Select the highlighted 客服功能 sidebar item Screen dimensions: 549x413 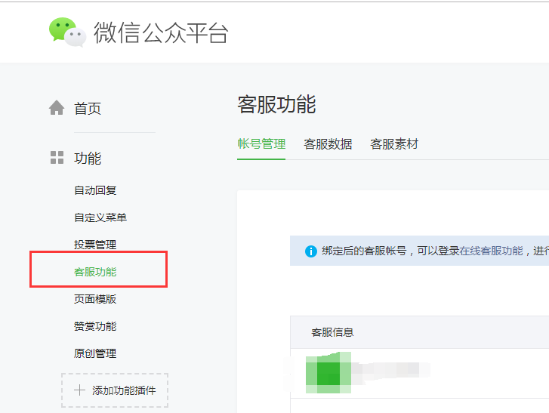click(95, 272)
